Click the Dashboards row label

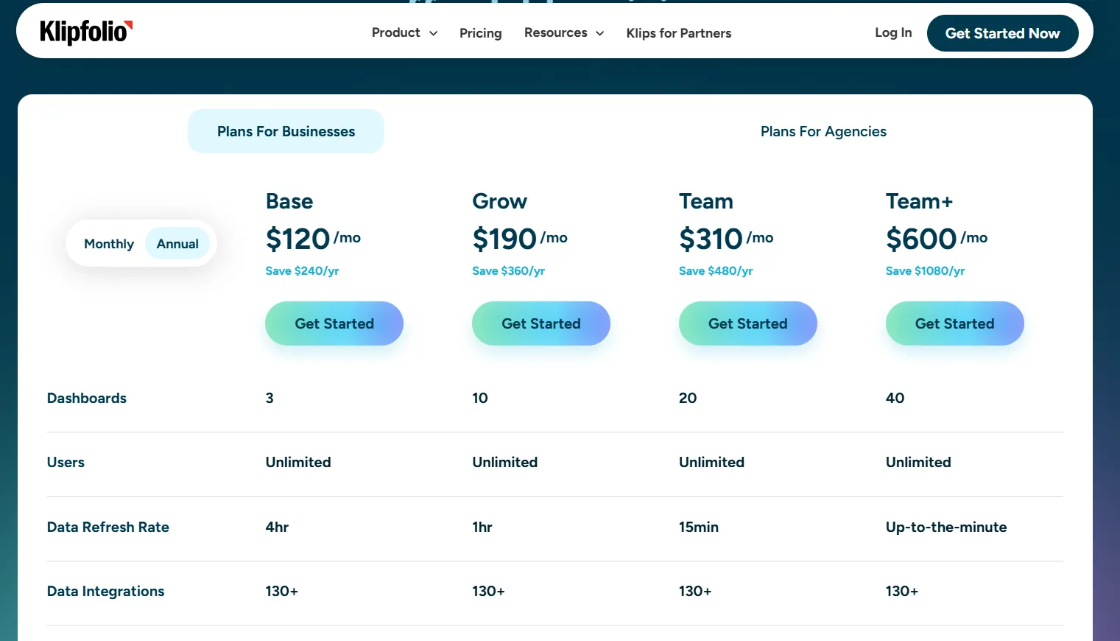[87, 398]
